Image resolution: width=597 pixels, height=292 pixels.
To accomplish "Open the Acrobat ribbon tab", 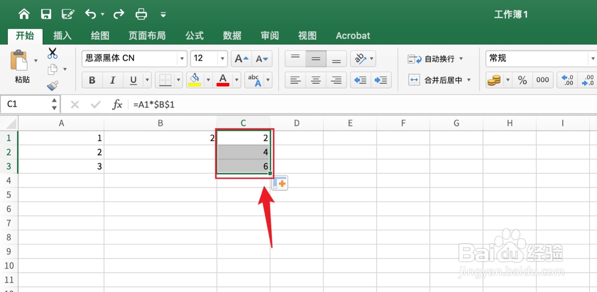I will click(x=353, y=36).
